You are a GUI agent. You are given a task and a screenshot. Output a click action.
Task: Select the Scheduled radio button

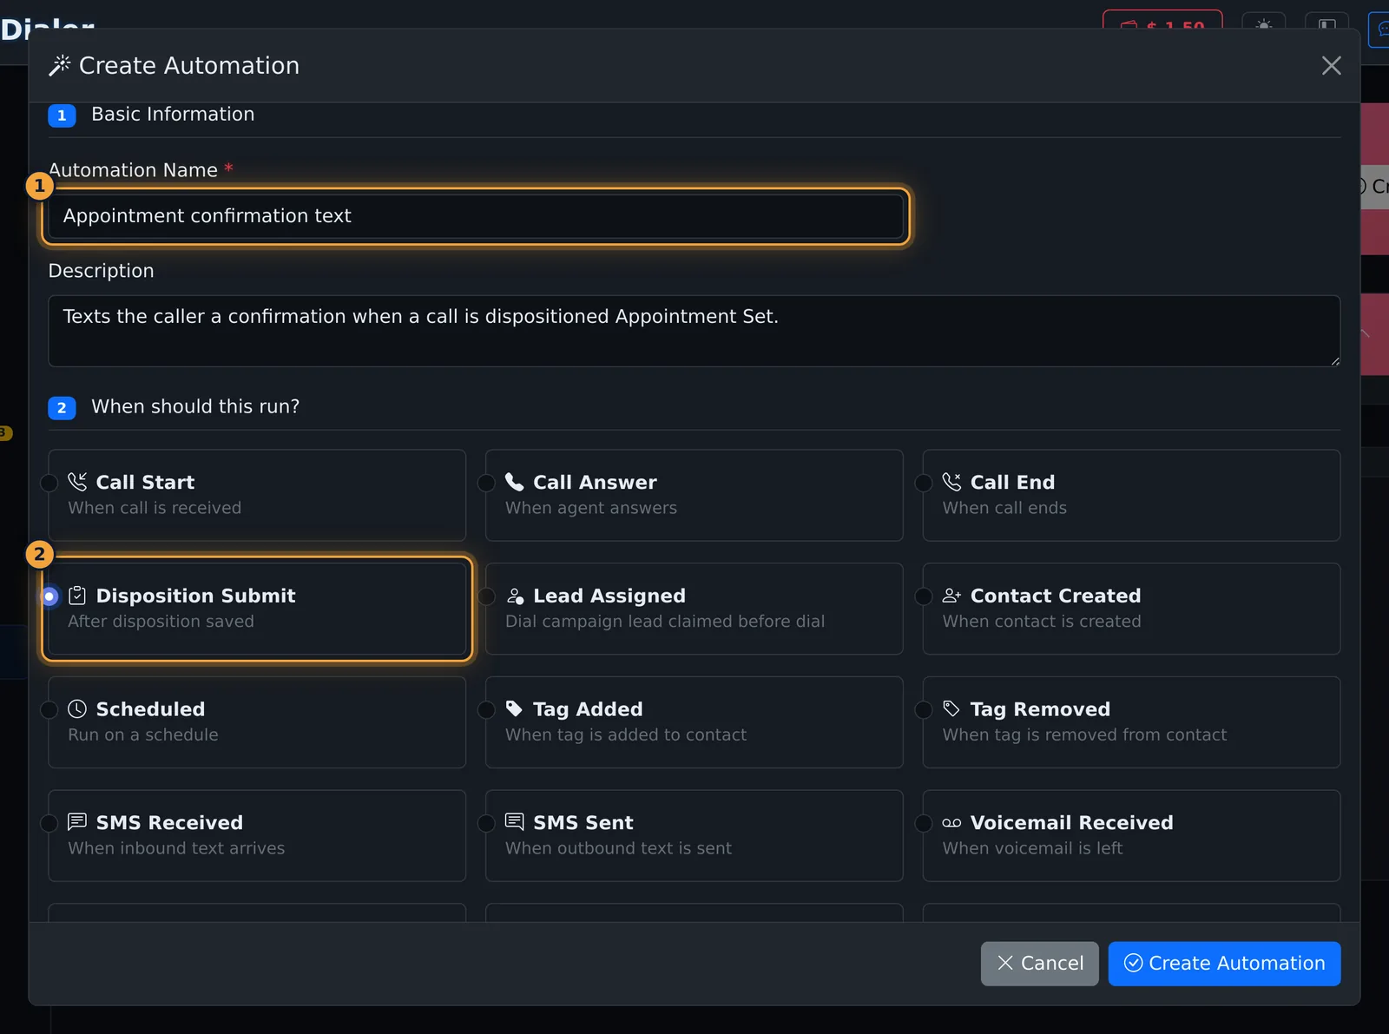tap(49, 710)
